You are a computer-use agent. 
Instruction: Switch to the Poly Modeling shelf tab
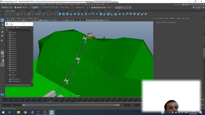tap(22, 11)
